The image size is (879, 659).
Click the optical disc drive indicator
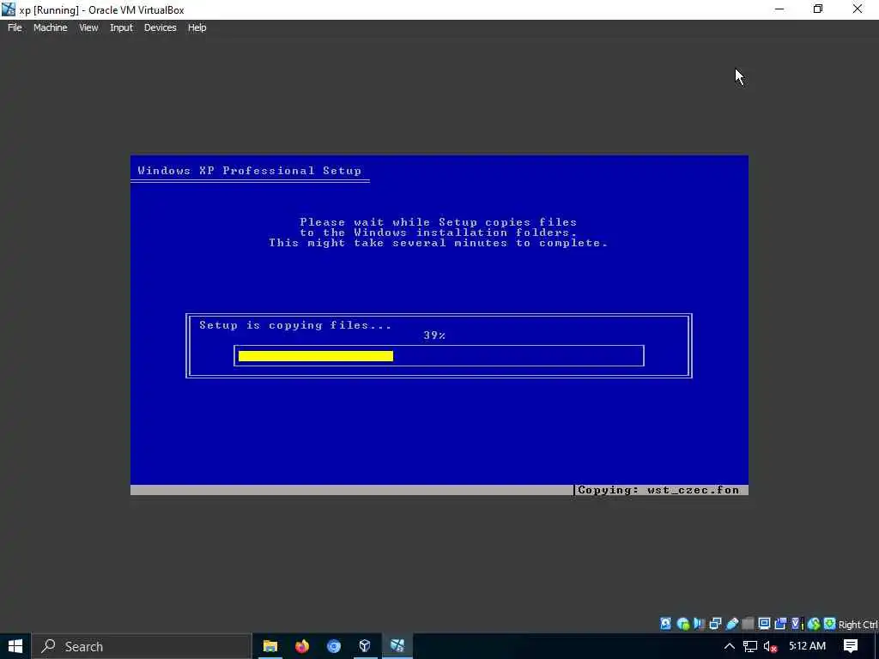(x=682, y=624)
